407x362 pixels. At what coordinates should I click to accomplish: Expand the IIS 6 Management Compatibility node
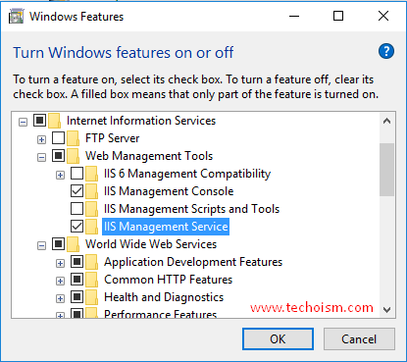[x=60, y=176]
